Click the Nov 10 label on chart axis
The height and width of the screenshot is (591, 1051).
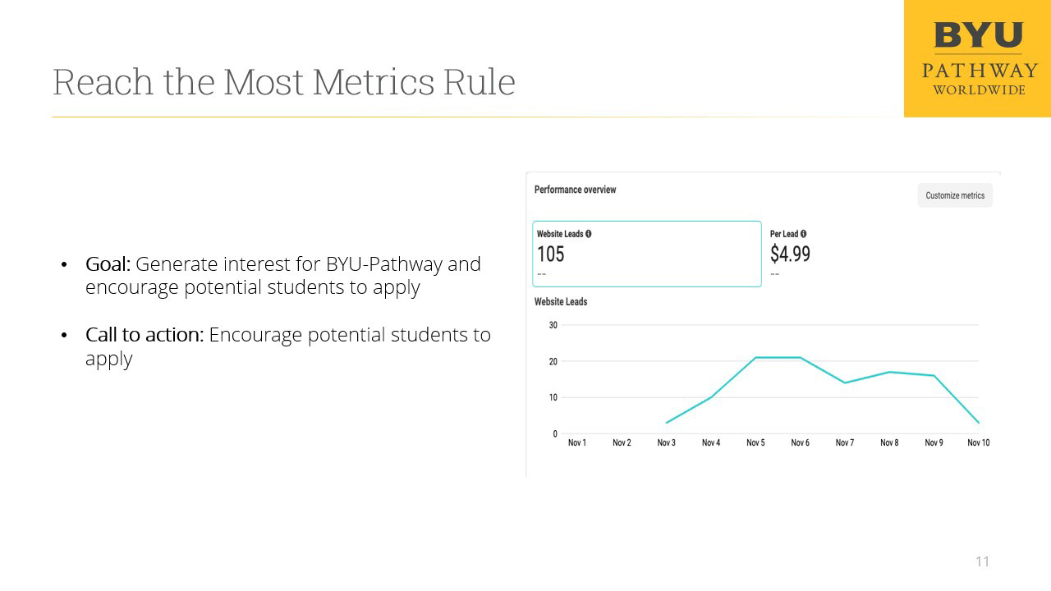point(978,443)
